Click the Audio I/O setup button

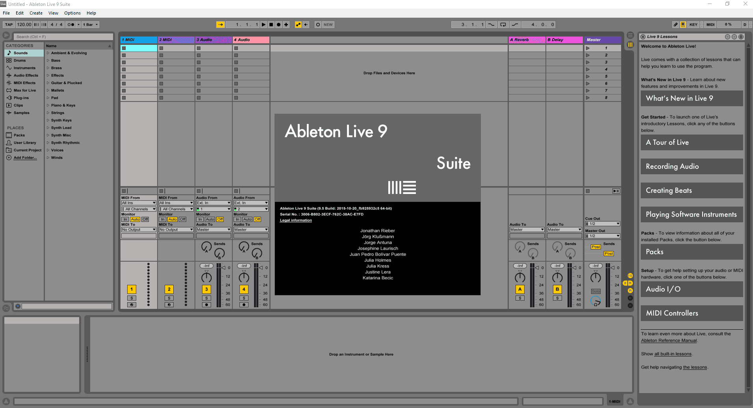click(x=692, y=289)
